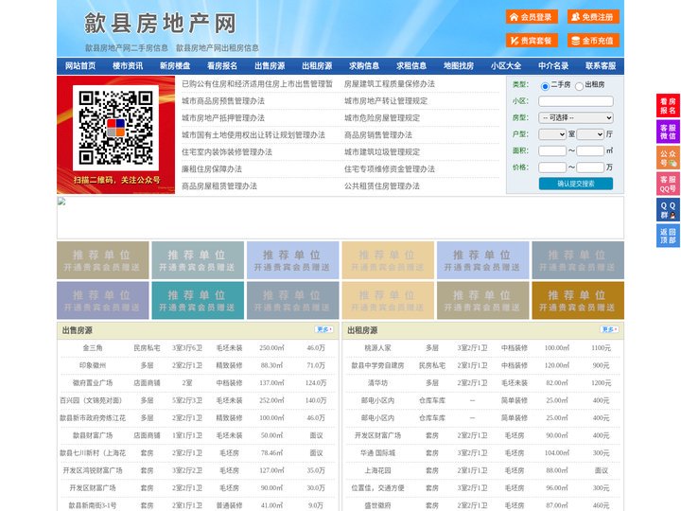
Task: Click the 会员登录 member login button
Action: [x=532, y=17]
